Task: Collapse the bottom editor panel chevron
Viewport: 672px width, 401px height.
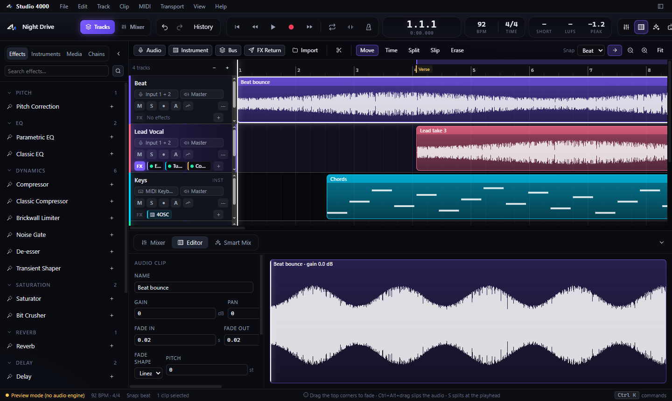Action: pos(661,242)
